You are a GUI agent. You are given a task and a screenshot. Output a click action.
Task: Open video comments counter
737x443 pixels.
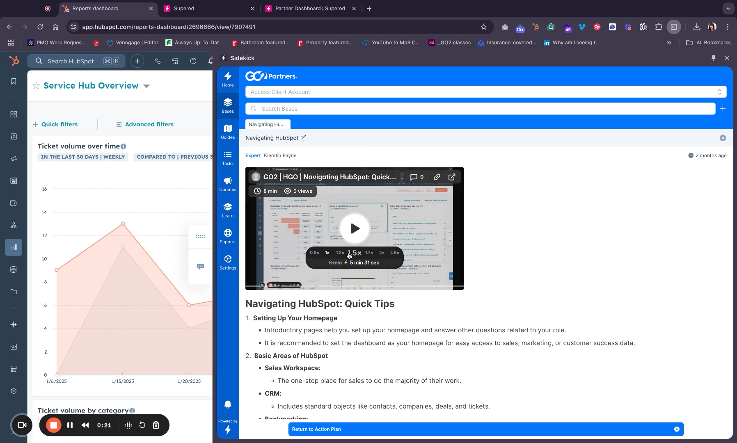(417, 177)
